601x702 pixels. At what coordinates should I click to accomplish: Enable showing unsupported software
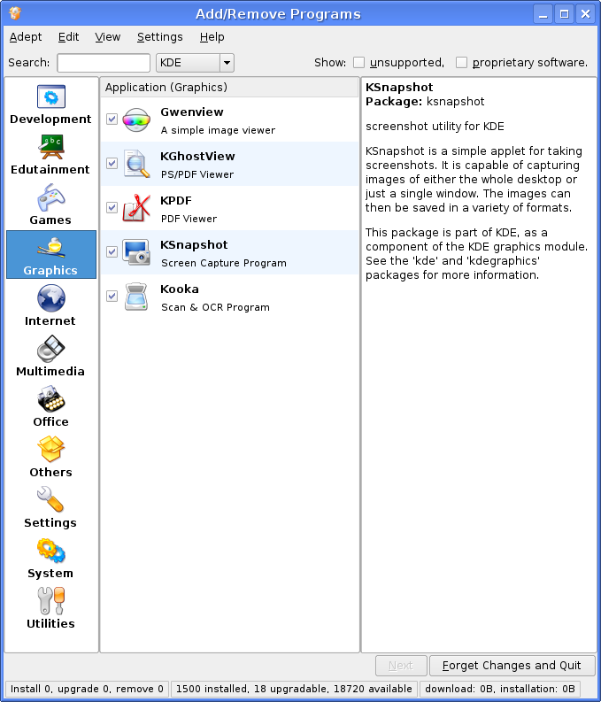tap(358, 63)
